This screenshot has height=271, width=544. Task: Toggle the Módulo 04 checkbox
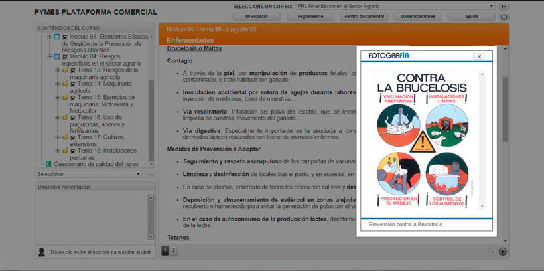pyautogui.click(x=65, y=56)
